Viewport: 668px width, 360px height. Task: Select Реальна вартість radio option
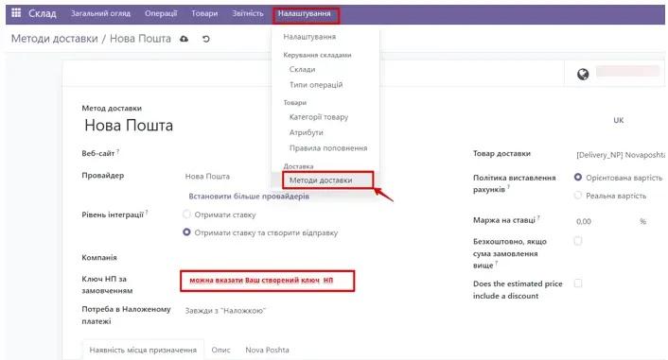578,196
